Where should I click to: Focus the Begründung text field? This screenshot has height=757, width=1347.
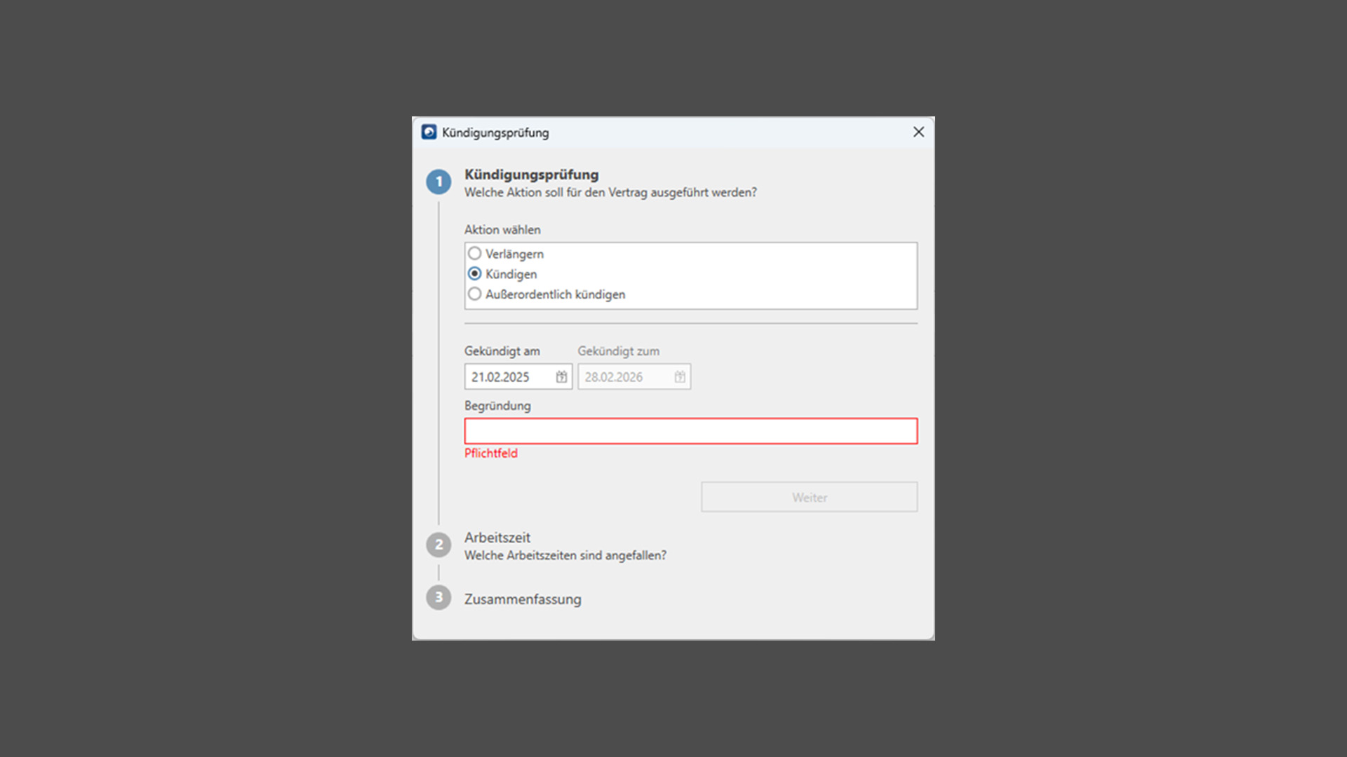tap(690, 431)
